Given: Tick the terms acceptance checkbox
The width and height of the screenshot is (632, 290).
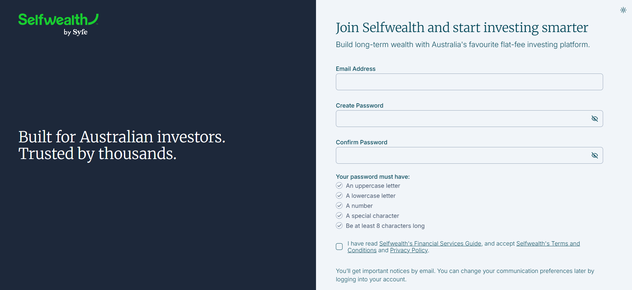Looking at the screenshot, I should click(x=339, y=247).
